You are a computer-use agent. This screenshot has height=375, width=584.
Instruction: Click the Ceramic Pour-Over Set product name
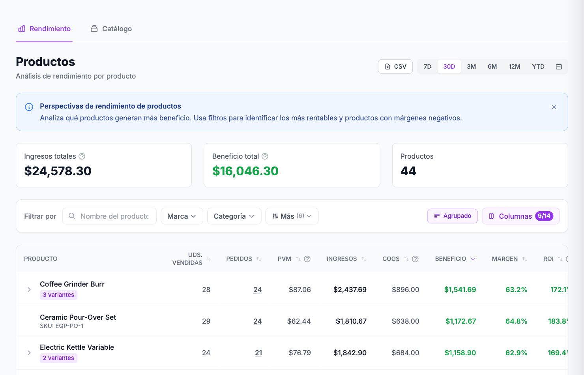(x=78, y=317)
